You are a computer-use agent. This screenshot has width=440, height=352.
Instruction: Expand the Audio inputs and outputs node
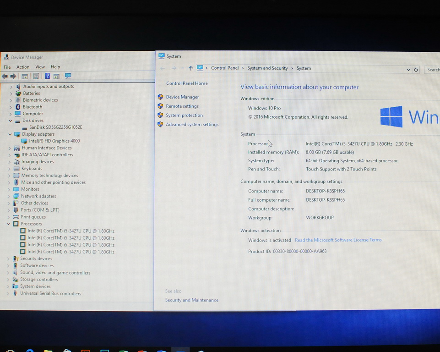pos(11,87)
